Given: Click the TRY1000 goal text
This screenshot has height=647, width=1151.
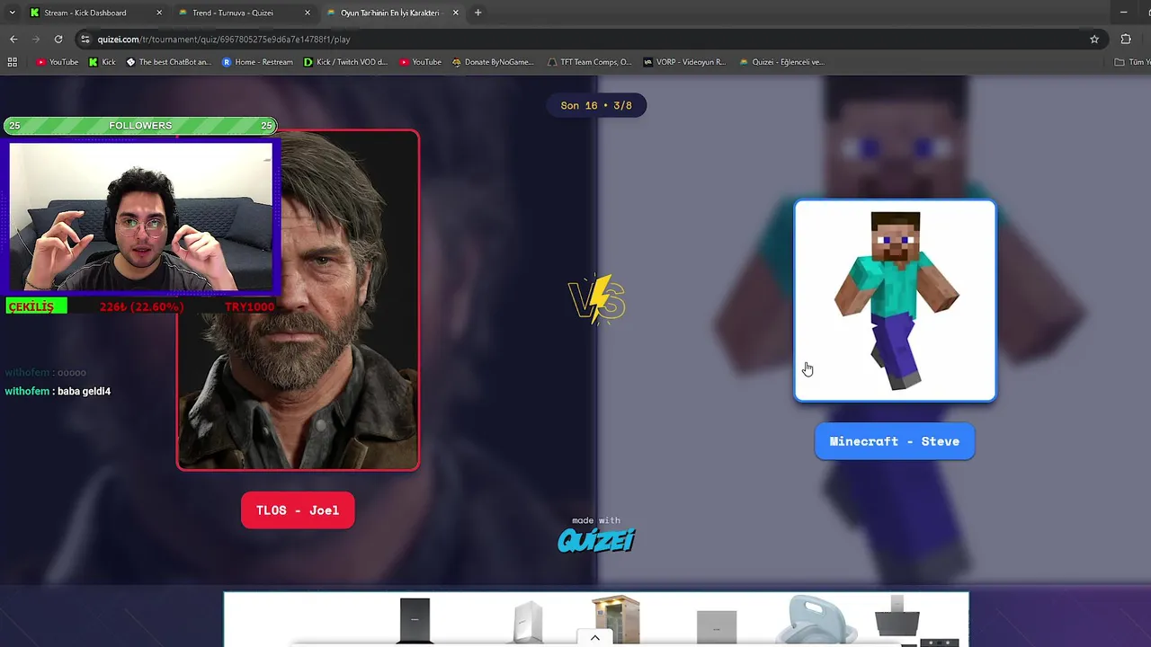Looking at the screenshot, I should 249,306.
